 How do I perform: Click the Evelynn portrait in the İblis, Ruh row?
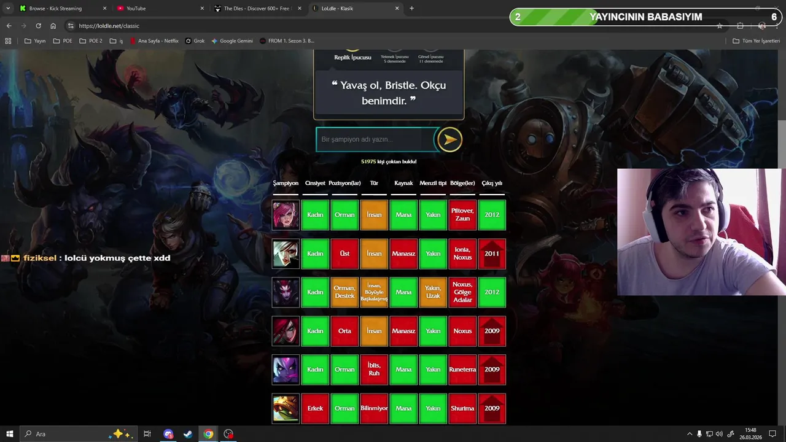coord(286,370)
